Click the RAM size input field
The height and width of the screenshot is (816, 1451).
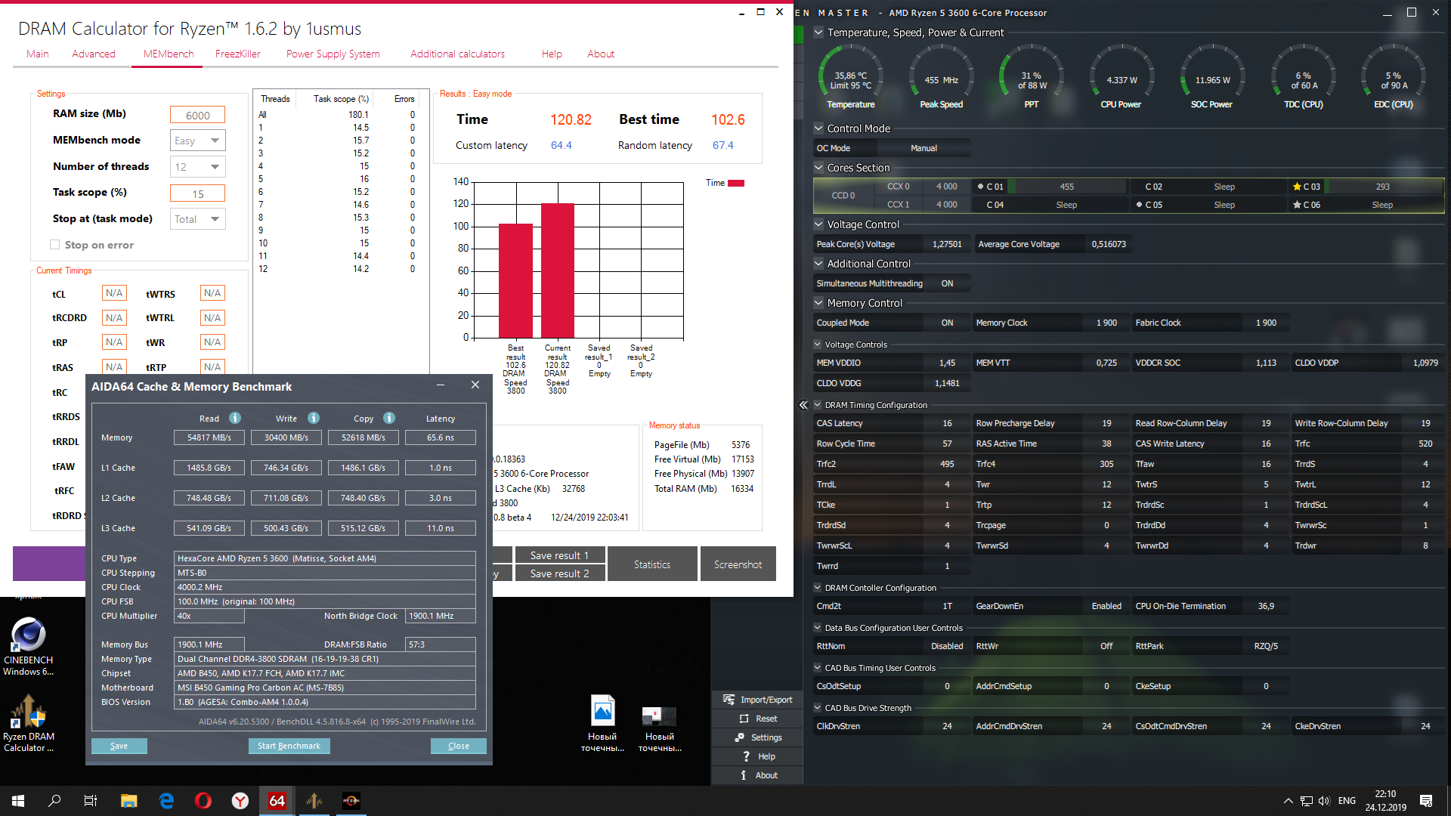[x=197, y=115]
